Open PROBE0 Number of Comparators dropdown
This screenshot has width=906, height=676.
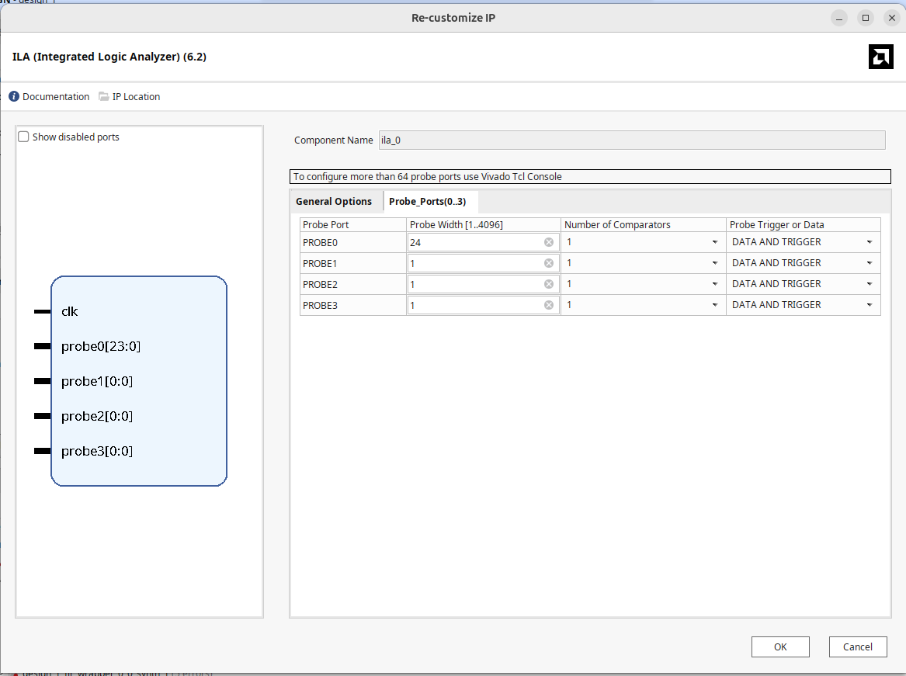coord(713,242)
